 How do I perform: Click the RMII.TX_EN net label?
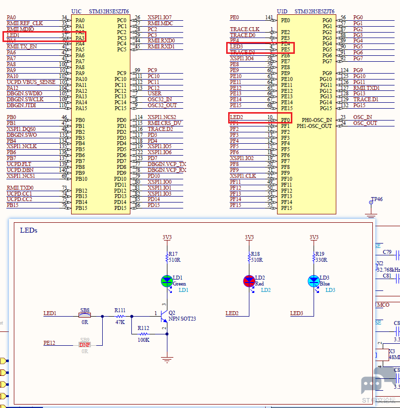click(x=22, y=46)
